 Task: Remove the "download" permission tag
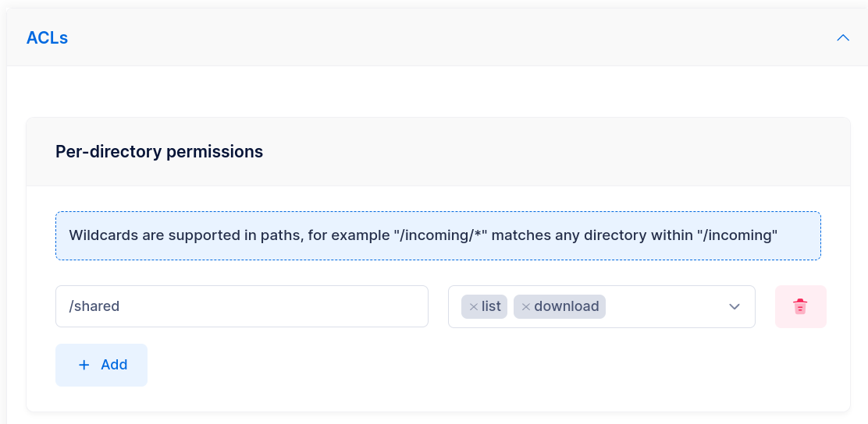pos(525,307)
